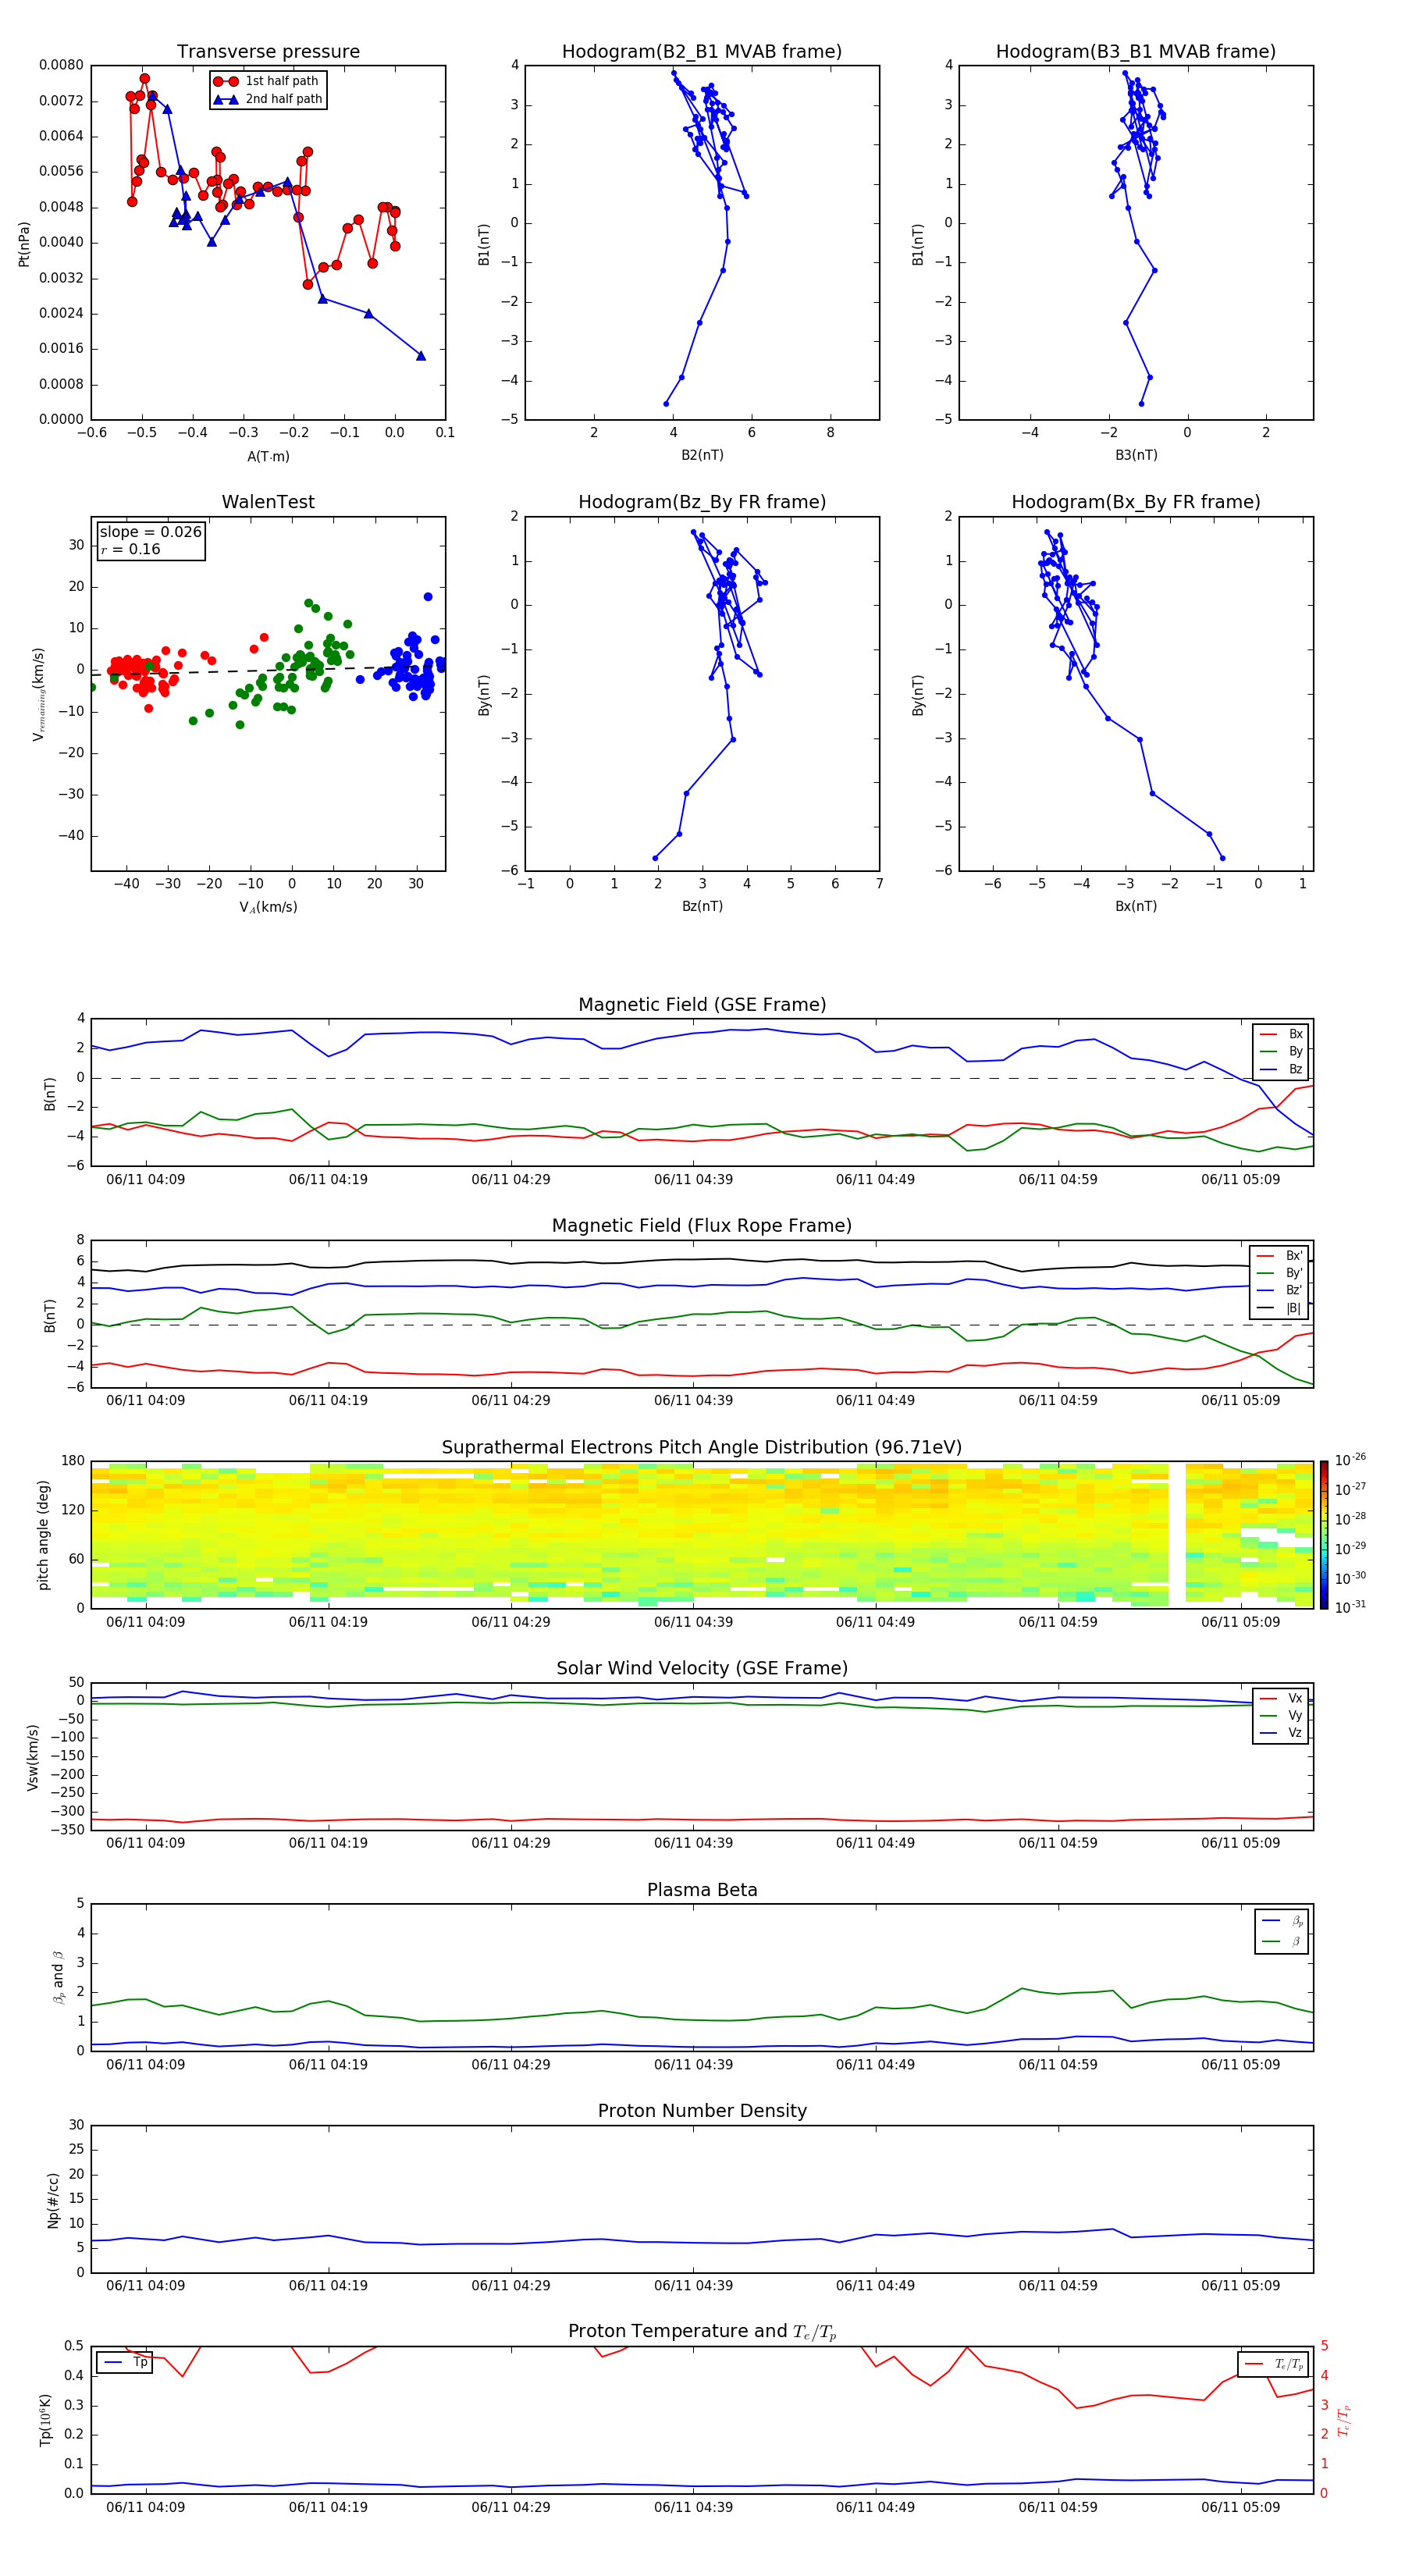Click the 'Magnetic Field (GSE Frame)' title
This screenshot has width=1405, height=2576.
pyautogui.click(x=702, y=1005)
